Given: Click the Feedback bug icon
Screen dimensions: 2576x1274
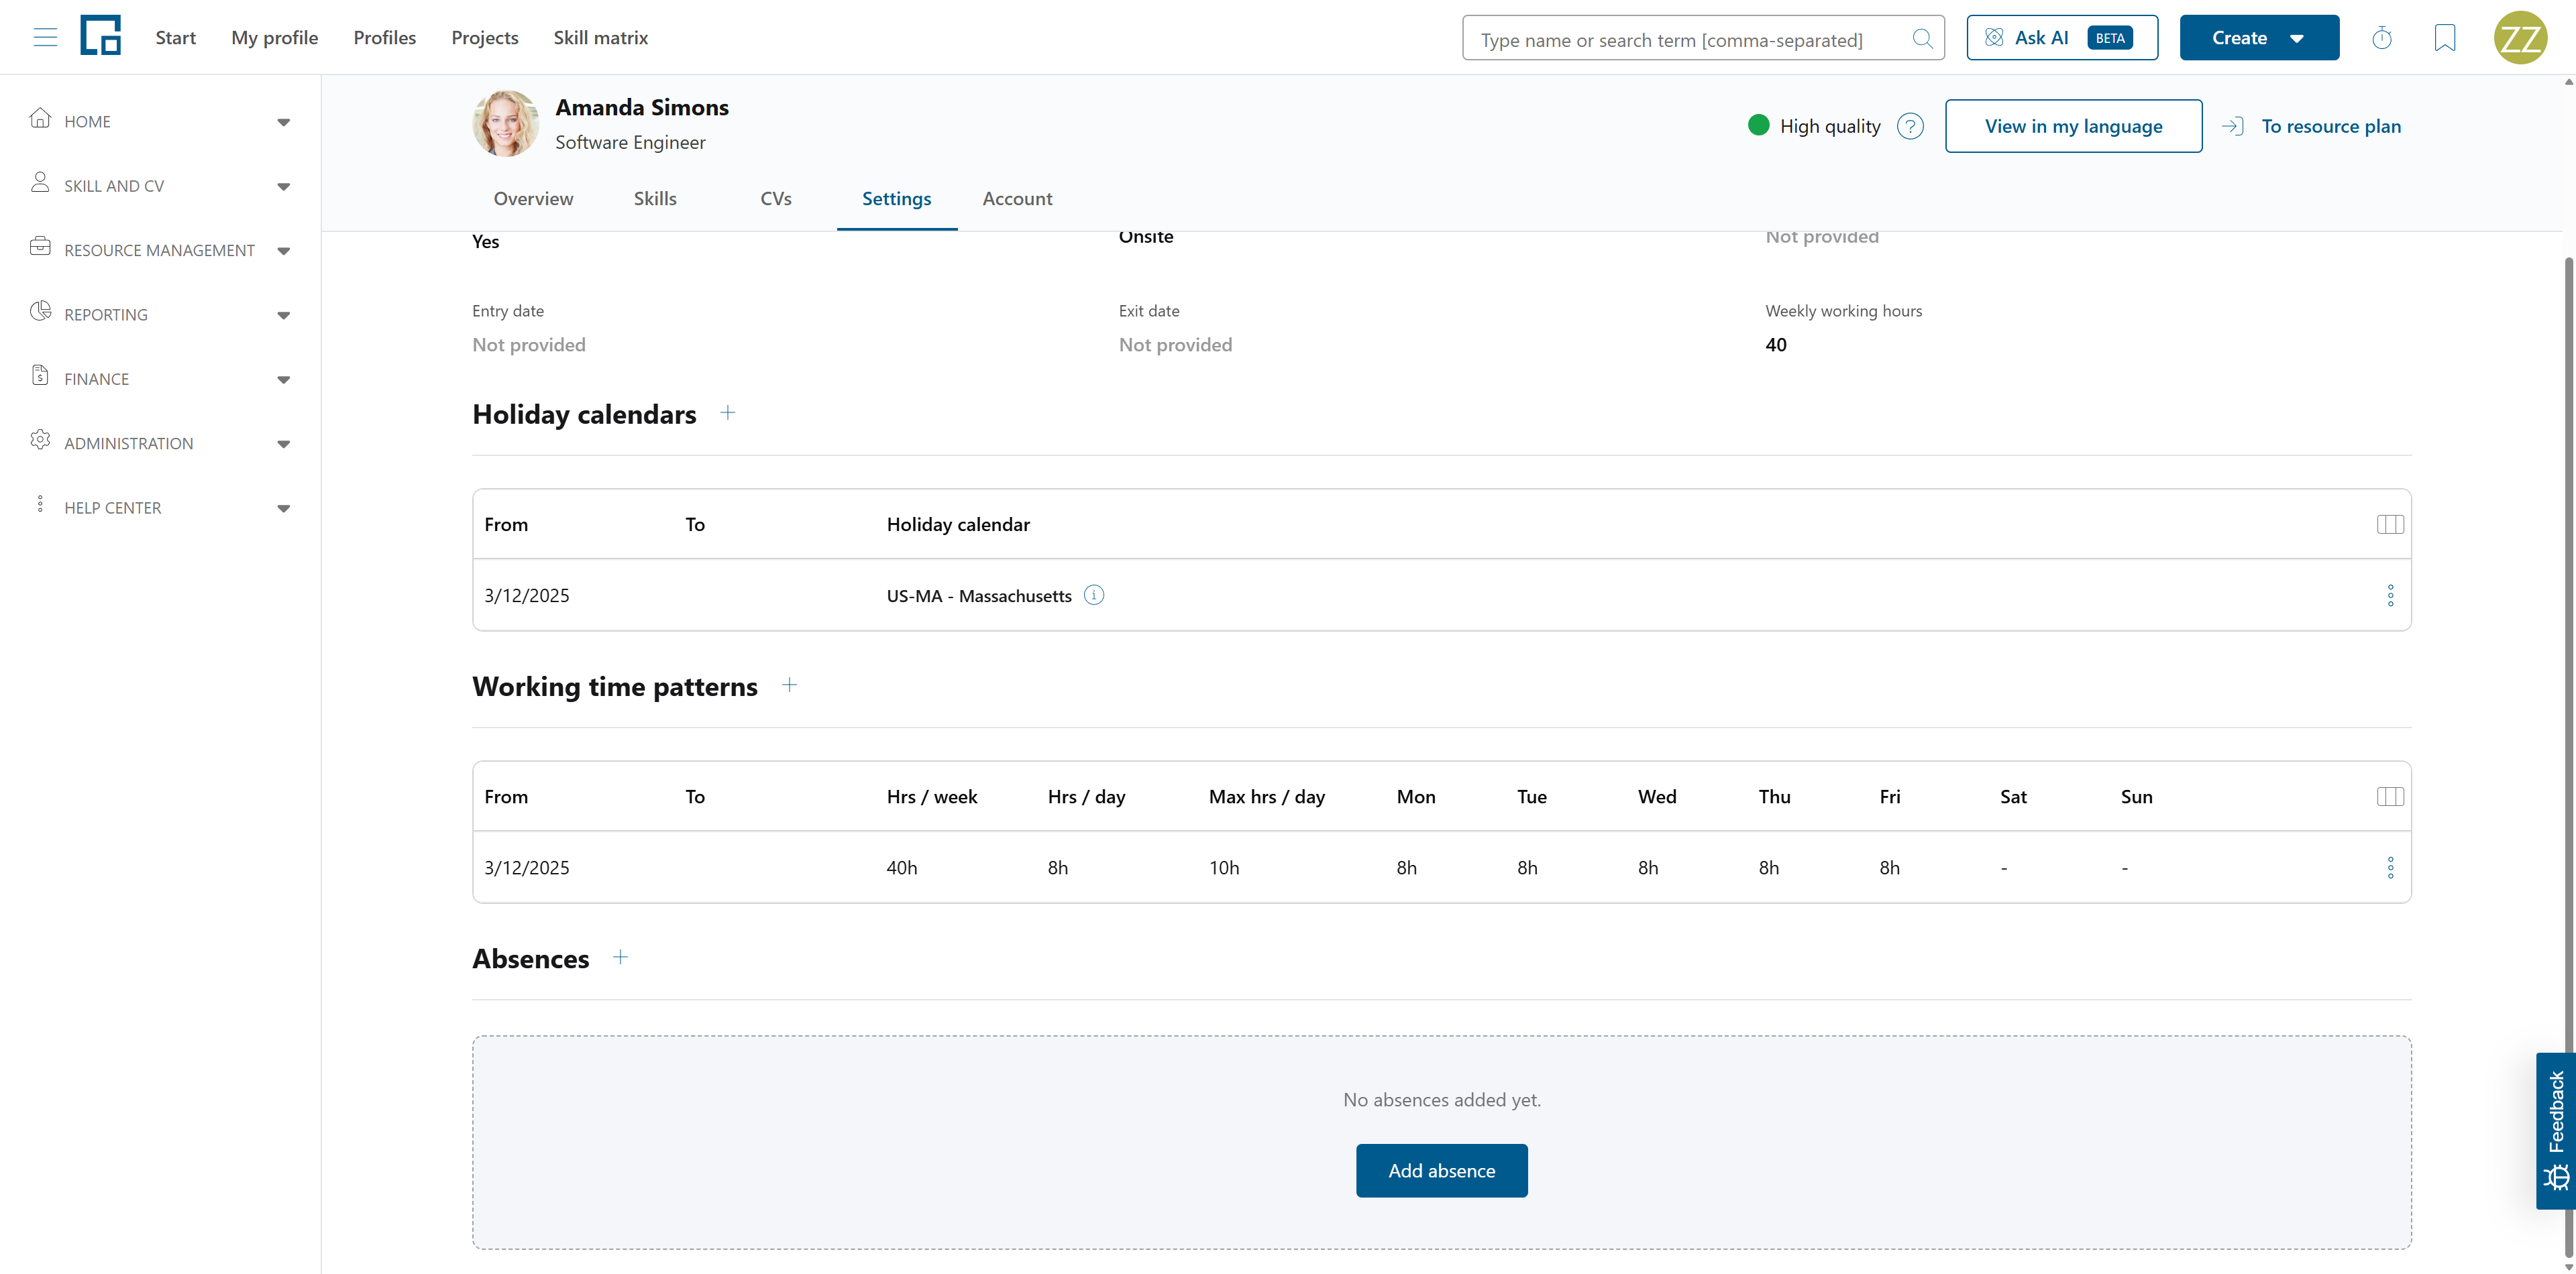Looking at the screenshot, I should coord(2557,1177).
